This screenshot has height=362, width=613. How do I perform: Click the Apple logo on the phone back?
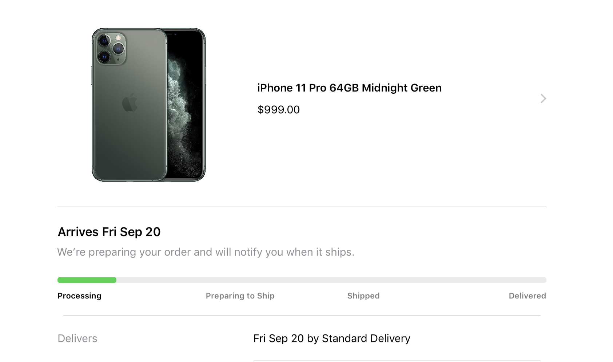(x=130, y=102)
